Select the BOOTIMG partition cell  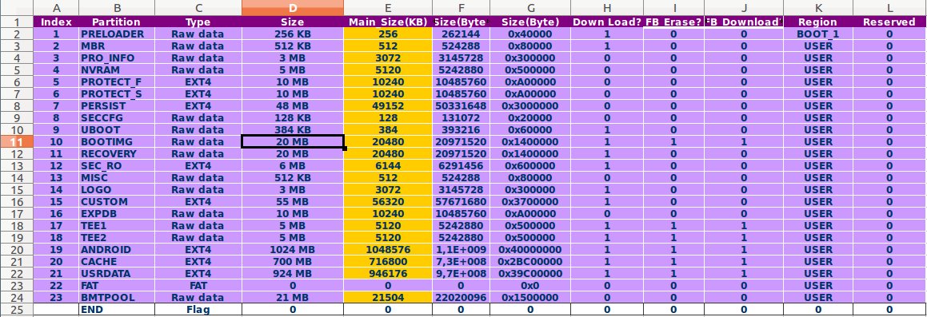(117, 141)
